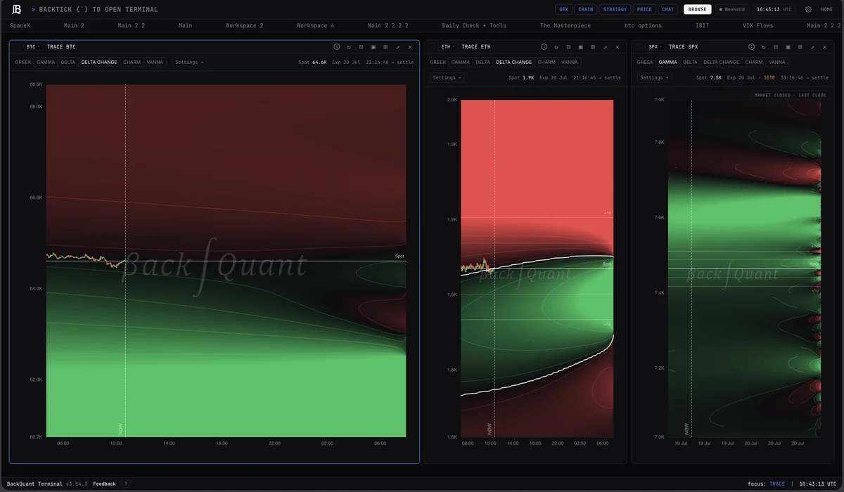Open the SPX symbol dropdown
Screen dimensions: 844x492
[655, 47]
